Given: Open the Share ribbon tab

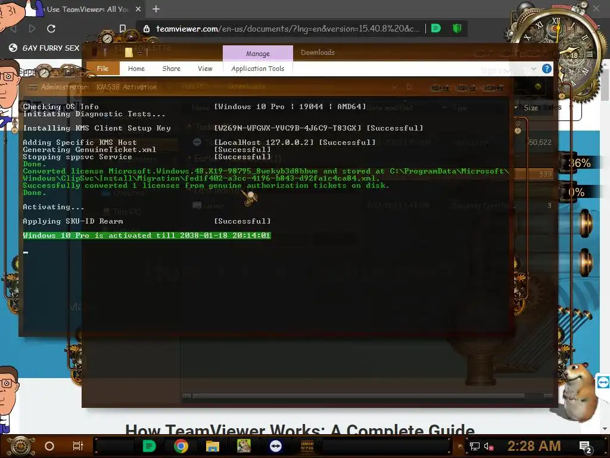Looking at the screenshot, I should [x=171, y=69].
